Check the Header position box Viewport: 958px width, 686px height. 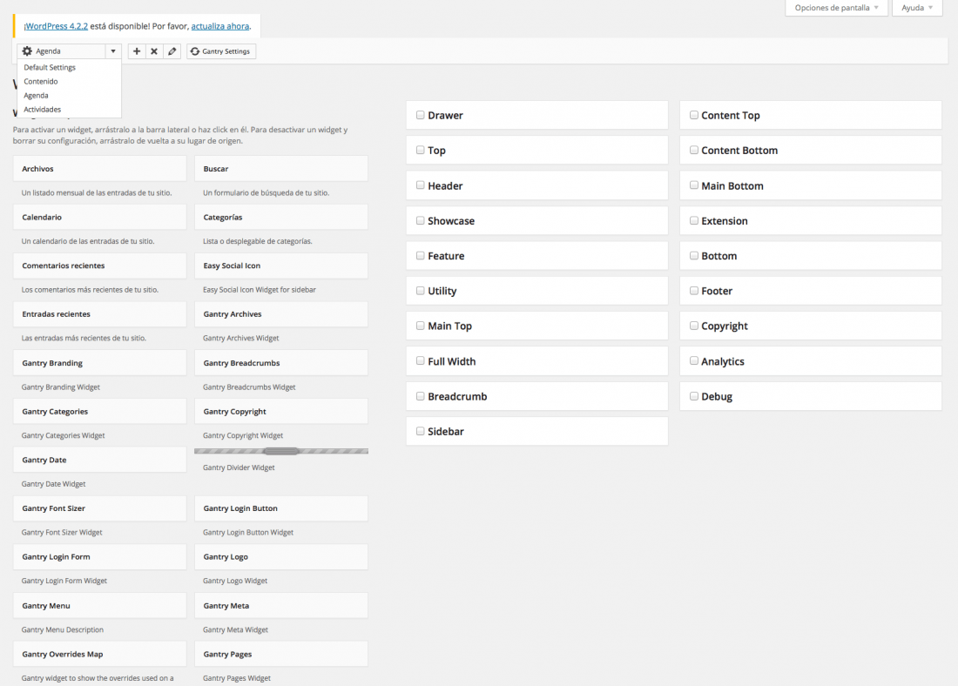421,185
